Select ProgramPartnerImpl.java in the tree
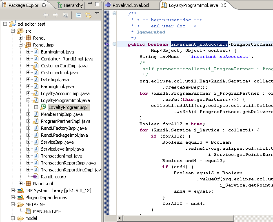The height and width of the screenshot is (222, 273). click(65, 121)
